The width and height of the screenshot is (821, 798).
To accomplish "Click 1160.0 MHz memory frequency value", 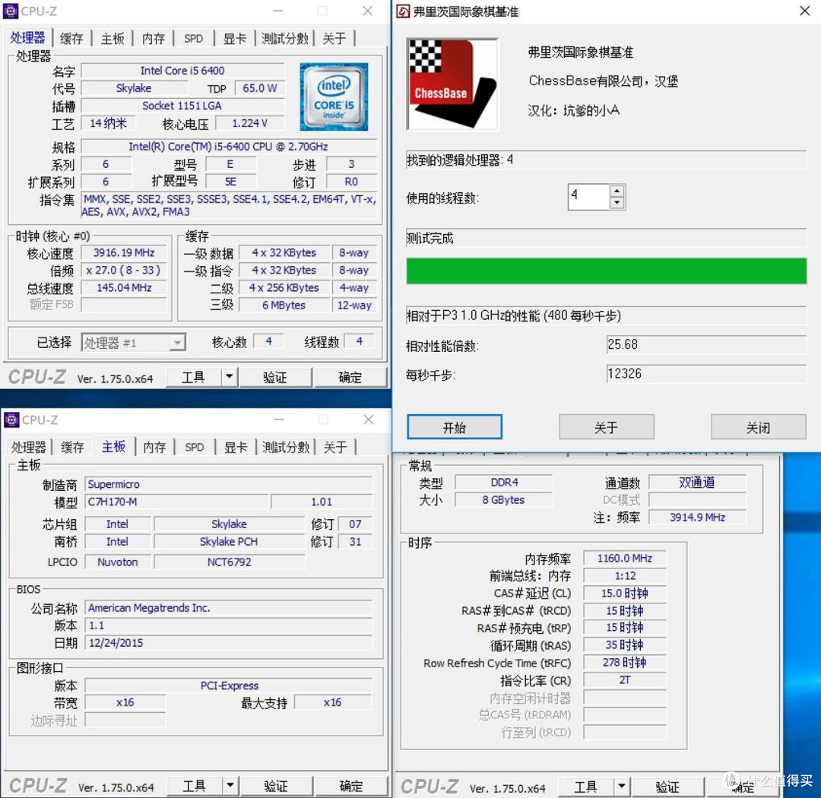I will [625, 558].
